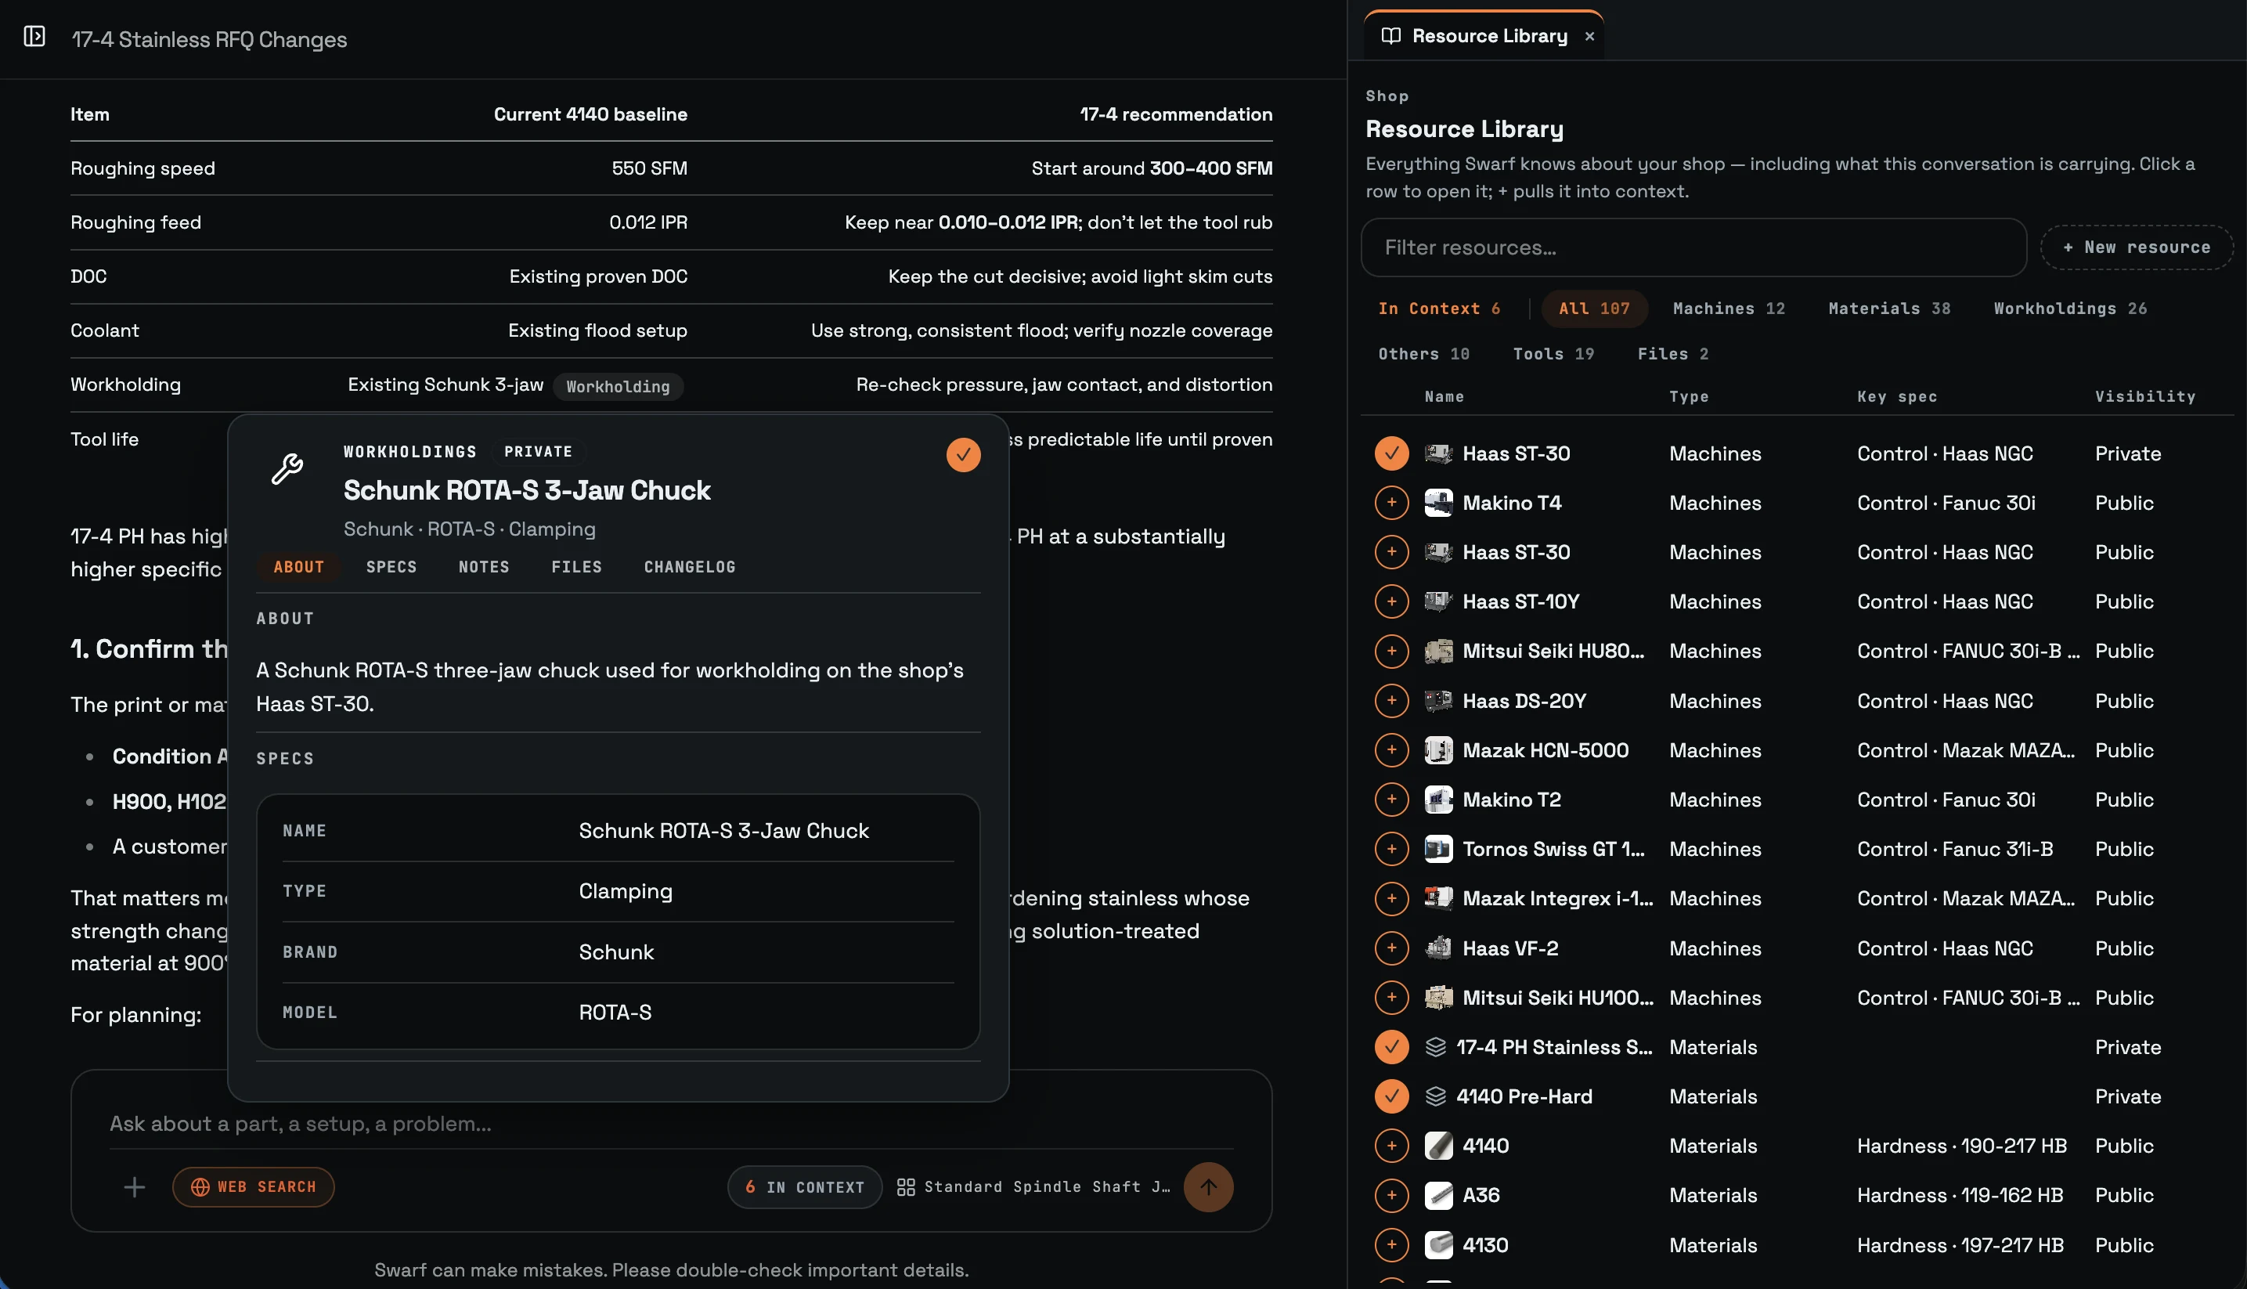Add Haas ST-10Y to context with its plus button

pos(1391,602)
